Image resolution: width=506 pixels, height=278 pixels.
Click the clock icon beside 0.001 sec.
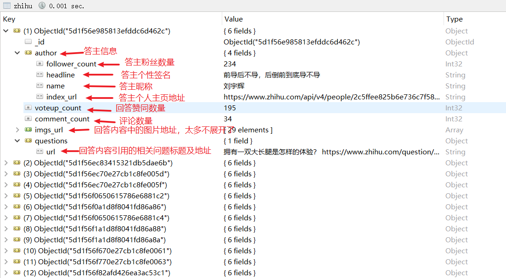[x=42, y=5]
